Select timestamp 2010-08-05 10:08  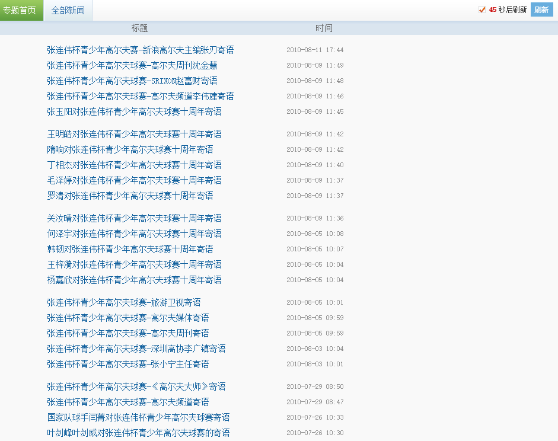coord(315,234)
